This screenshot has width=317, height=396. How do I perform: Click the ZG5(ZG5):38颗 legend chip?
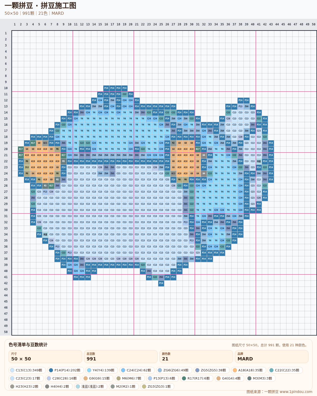point(212,370)
